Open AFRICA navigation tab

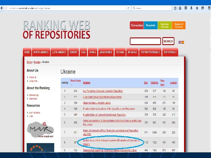point(93,52)
